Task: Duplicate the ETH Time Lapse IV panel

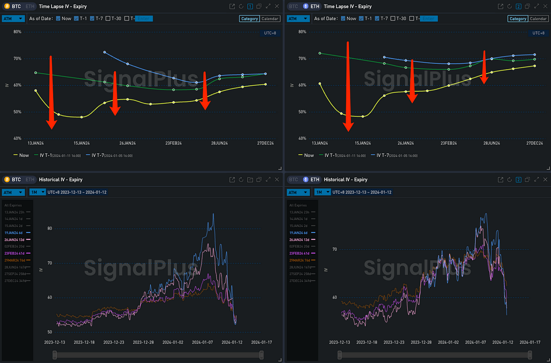Action: [x=527, y=6]
